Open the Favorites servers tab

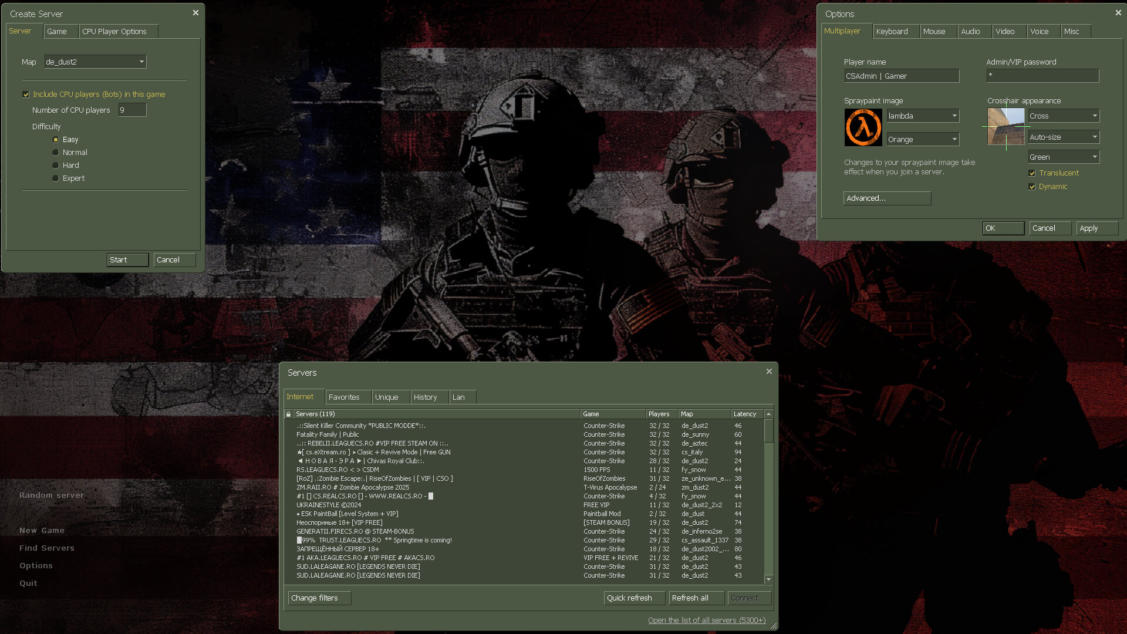coord(344,397)
